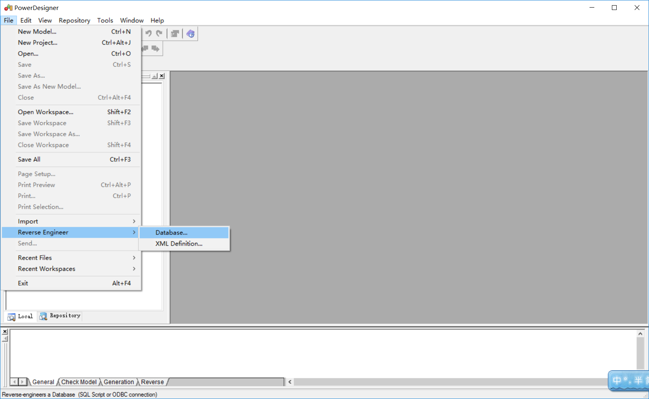Screen dimensions: 649x399
Task: Click the browser panel expand triangle icon
Action: click(154, 76)
